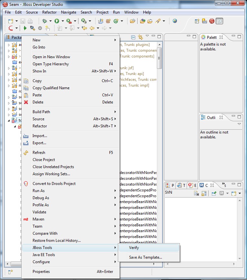Click the Last Edit Location icon
Viewport: 247px width, 280px height.
tap(84, 28)
